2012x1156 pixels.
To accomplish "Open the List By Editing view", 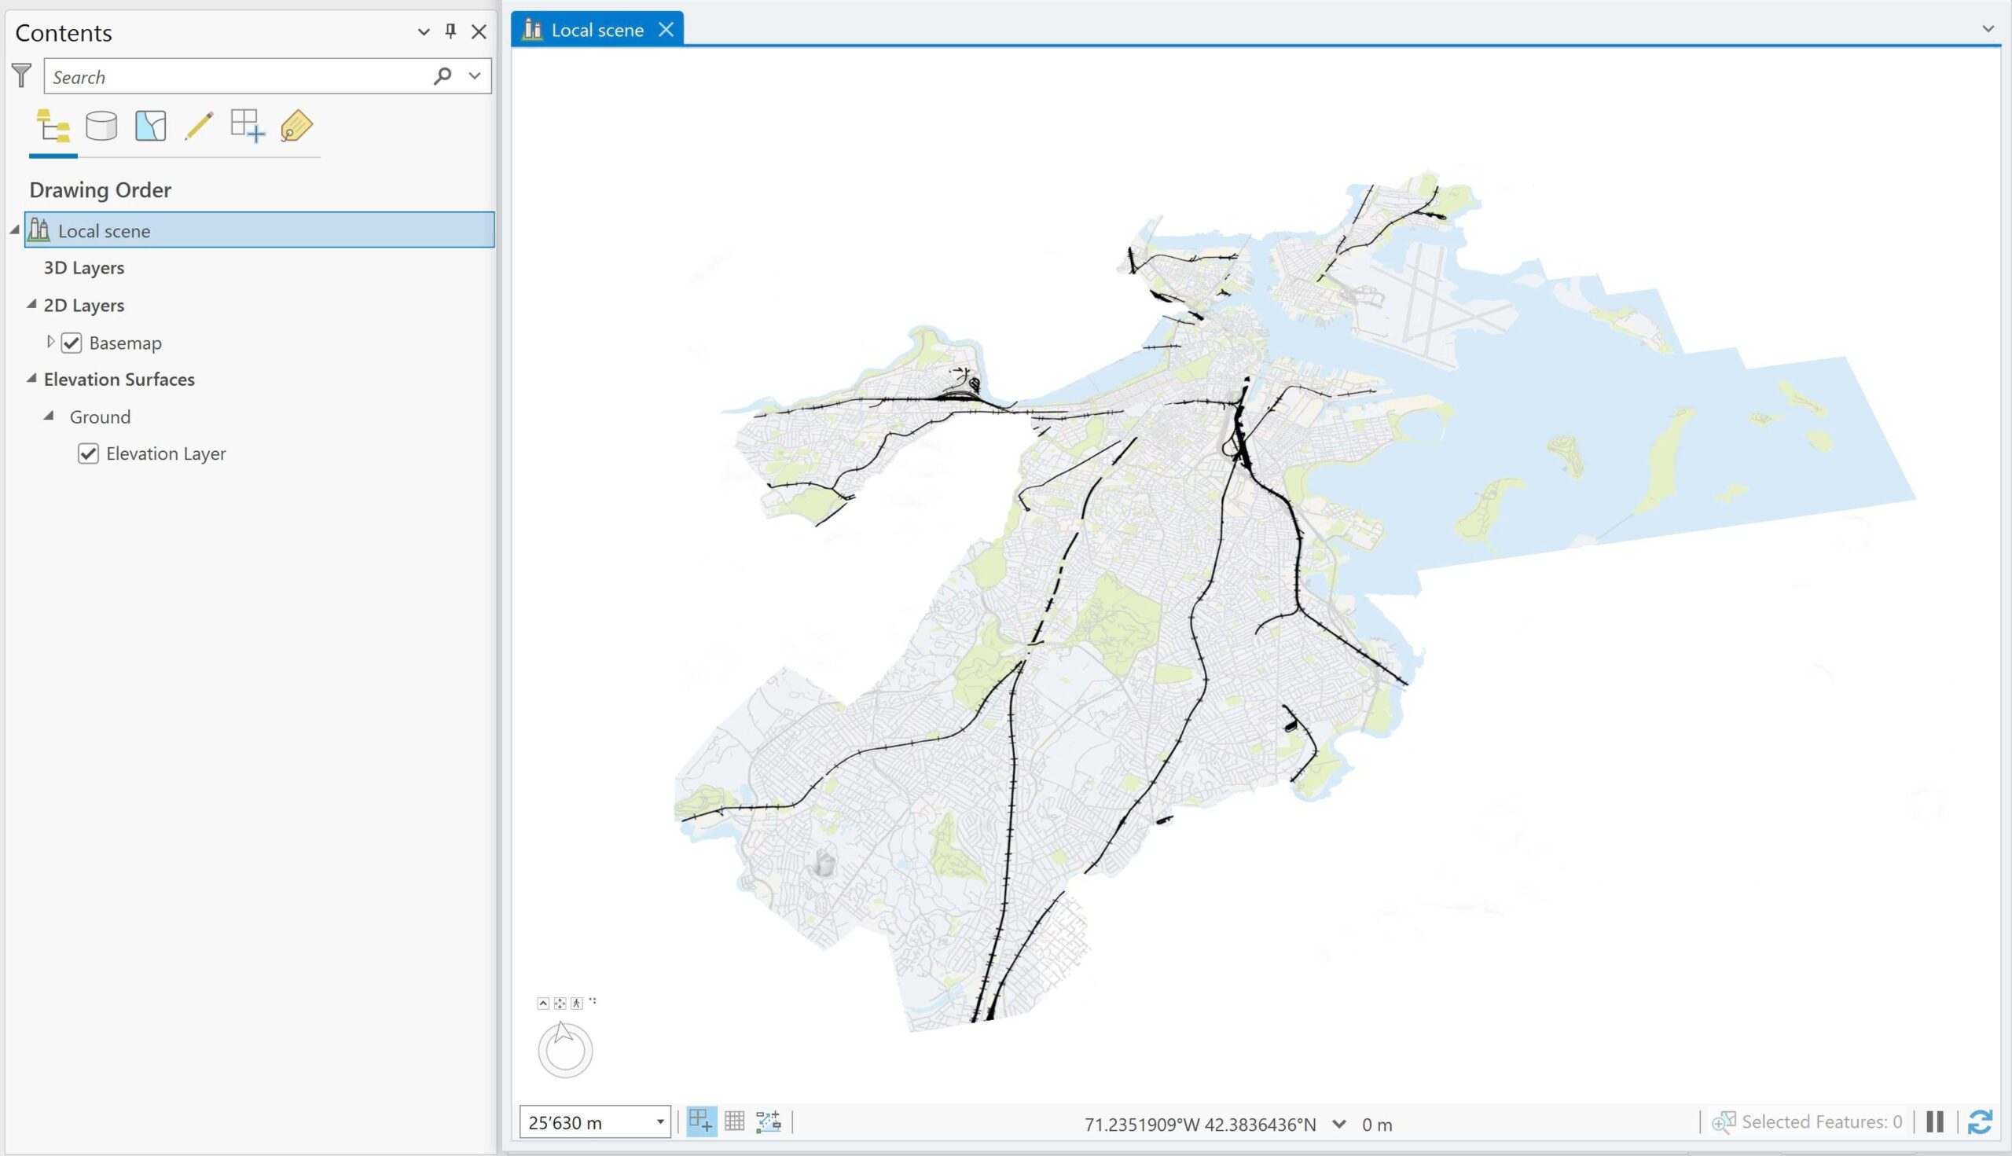I will pos(200,126).
